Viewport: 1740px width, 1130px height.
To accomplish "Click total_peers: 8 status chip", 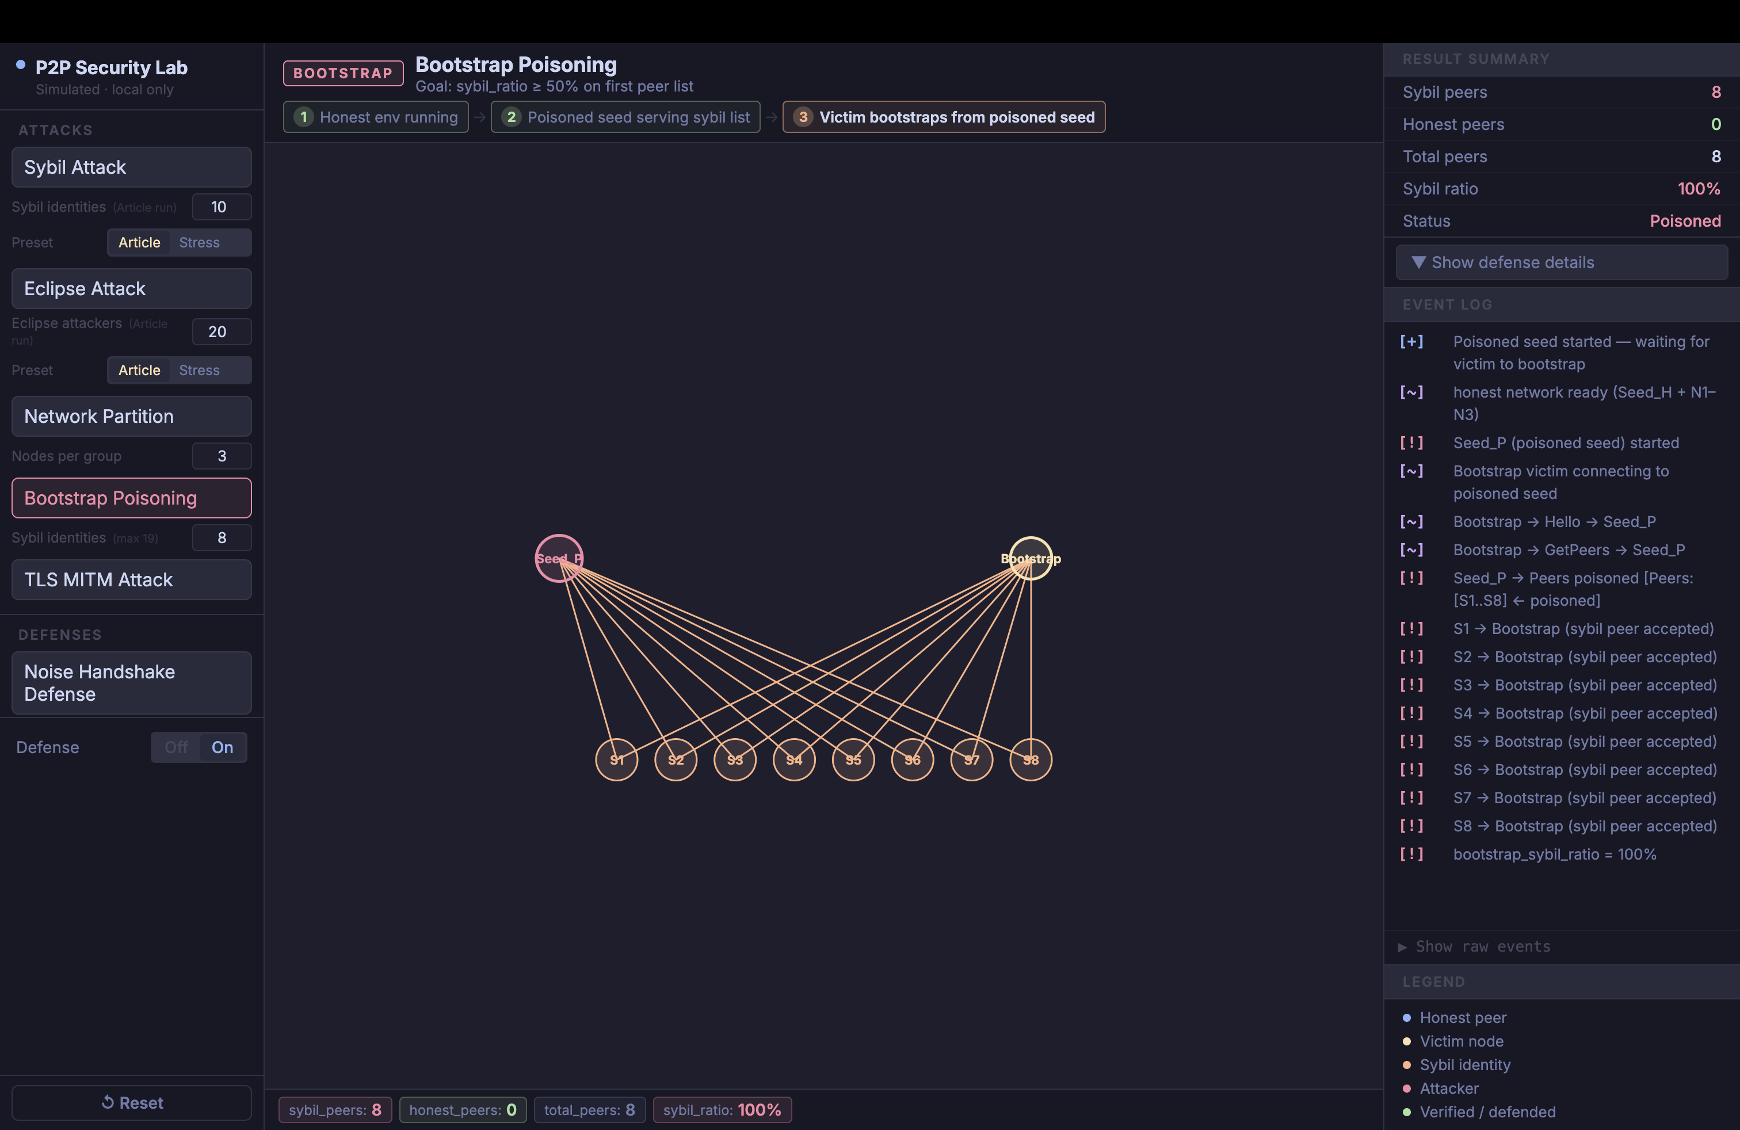I will click(x=589, y=1109).
